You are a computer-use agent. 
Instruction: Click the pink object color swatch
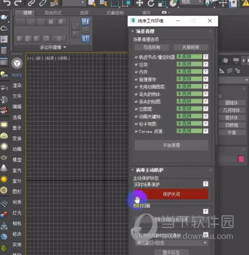point(241,159)
